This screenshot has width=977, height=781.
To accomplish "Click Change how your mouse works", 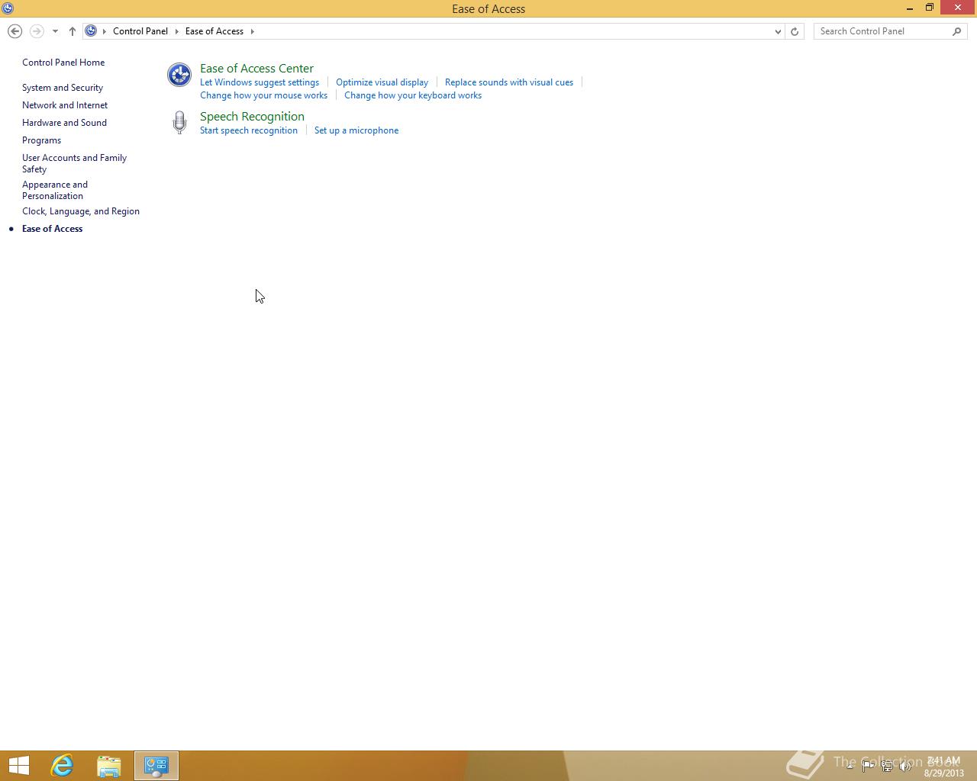I will coord(263,95).
